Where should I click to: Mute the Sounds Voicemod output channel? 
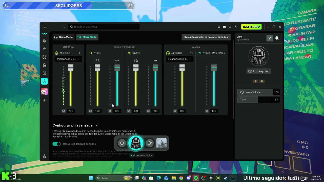[x=148, y=111]
